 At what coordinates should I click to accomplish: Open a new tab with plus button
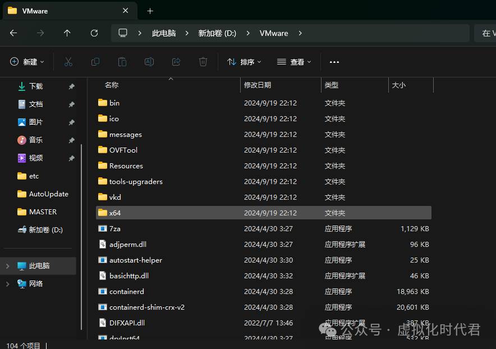click(150, 11)
